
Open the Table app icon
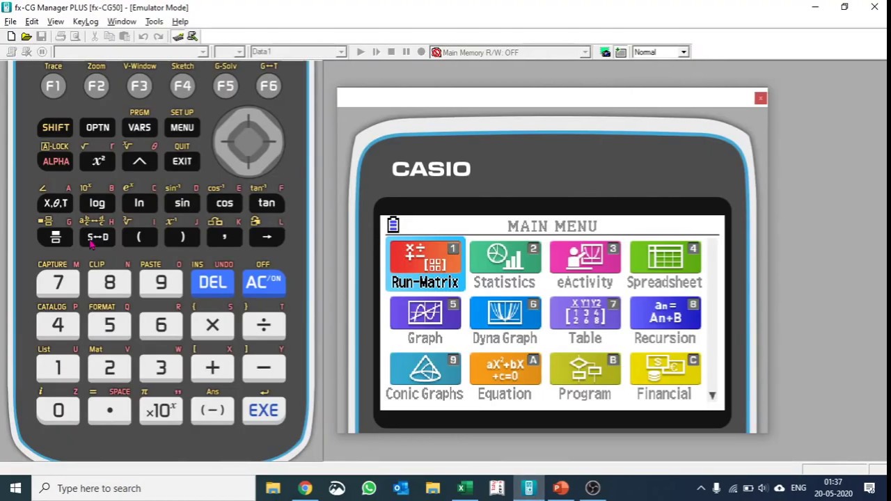coord(585,321)
